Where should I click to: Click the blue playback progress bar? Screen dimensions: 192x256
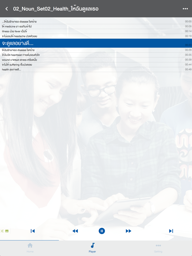pos(29,240)
